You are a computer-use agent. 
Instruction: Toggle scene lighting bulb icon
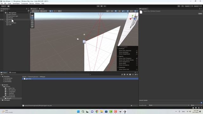coord(115,11)
